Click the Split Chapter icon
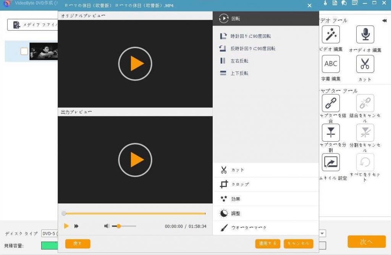The width and height of the screenshot is (391, 255). [x=331, y=132]
